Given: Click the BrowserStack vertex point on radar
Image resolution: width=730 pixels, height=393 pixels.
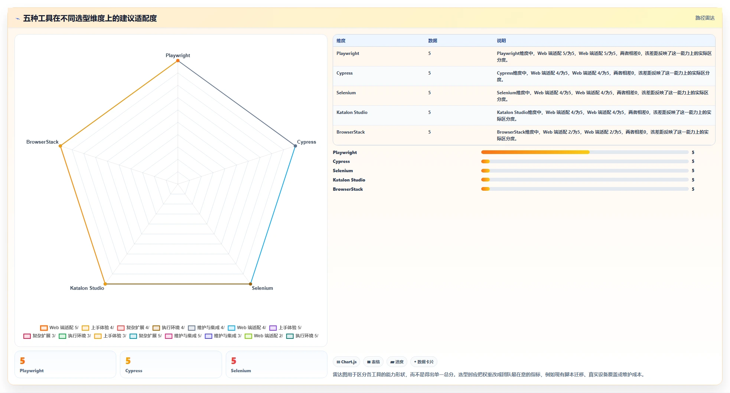Looking at the screenshot, I should pos(61,146).
